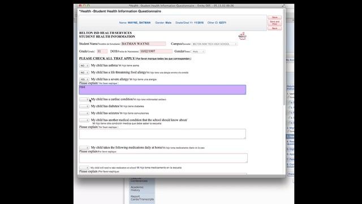Open Report Cards/Transcripts in background sidebar
362x204 pixels.
142,198
